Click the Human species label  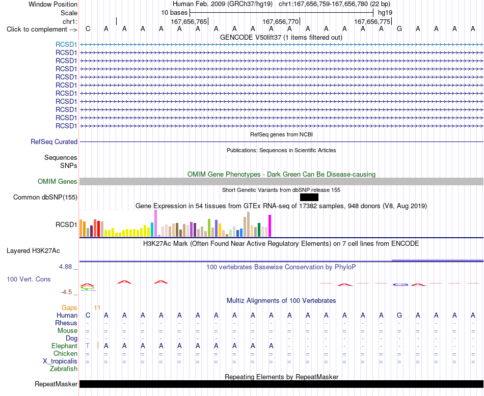67,315
